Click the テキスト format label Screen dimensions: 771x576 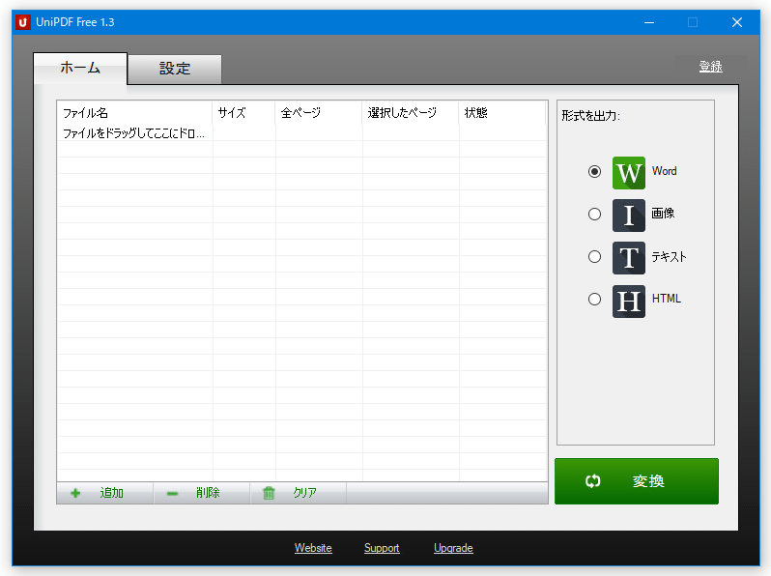pos(669,257)
